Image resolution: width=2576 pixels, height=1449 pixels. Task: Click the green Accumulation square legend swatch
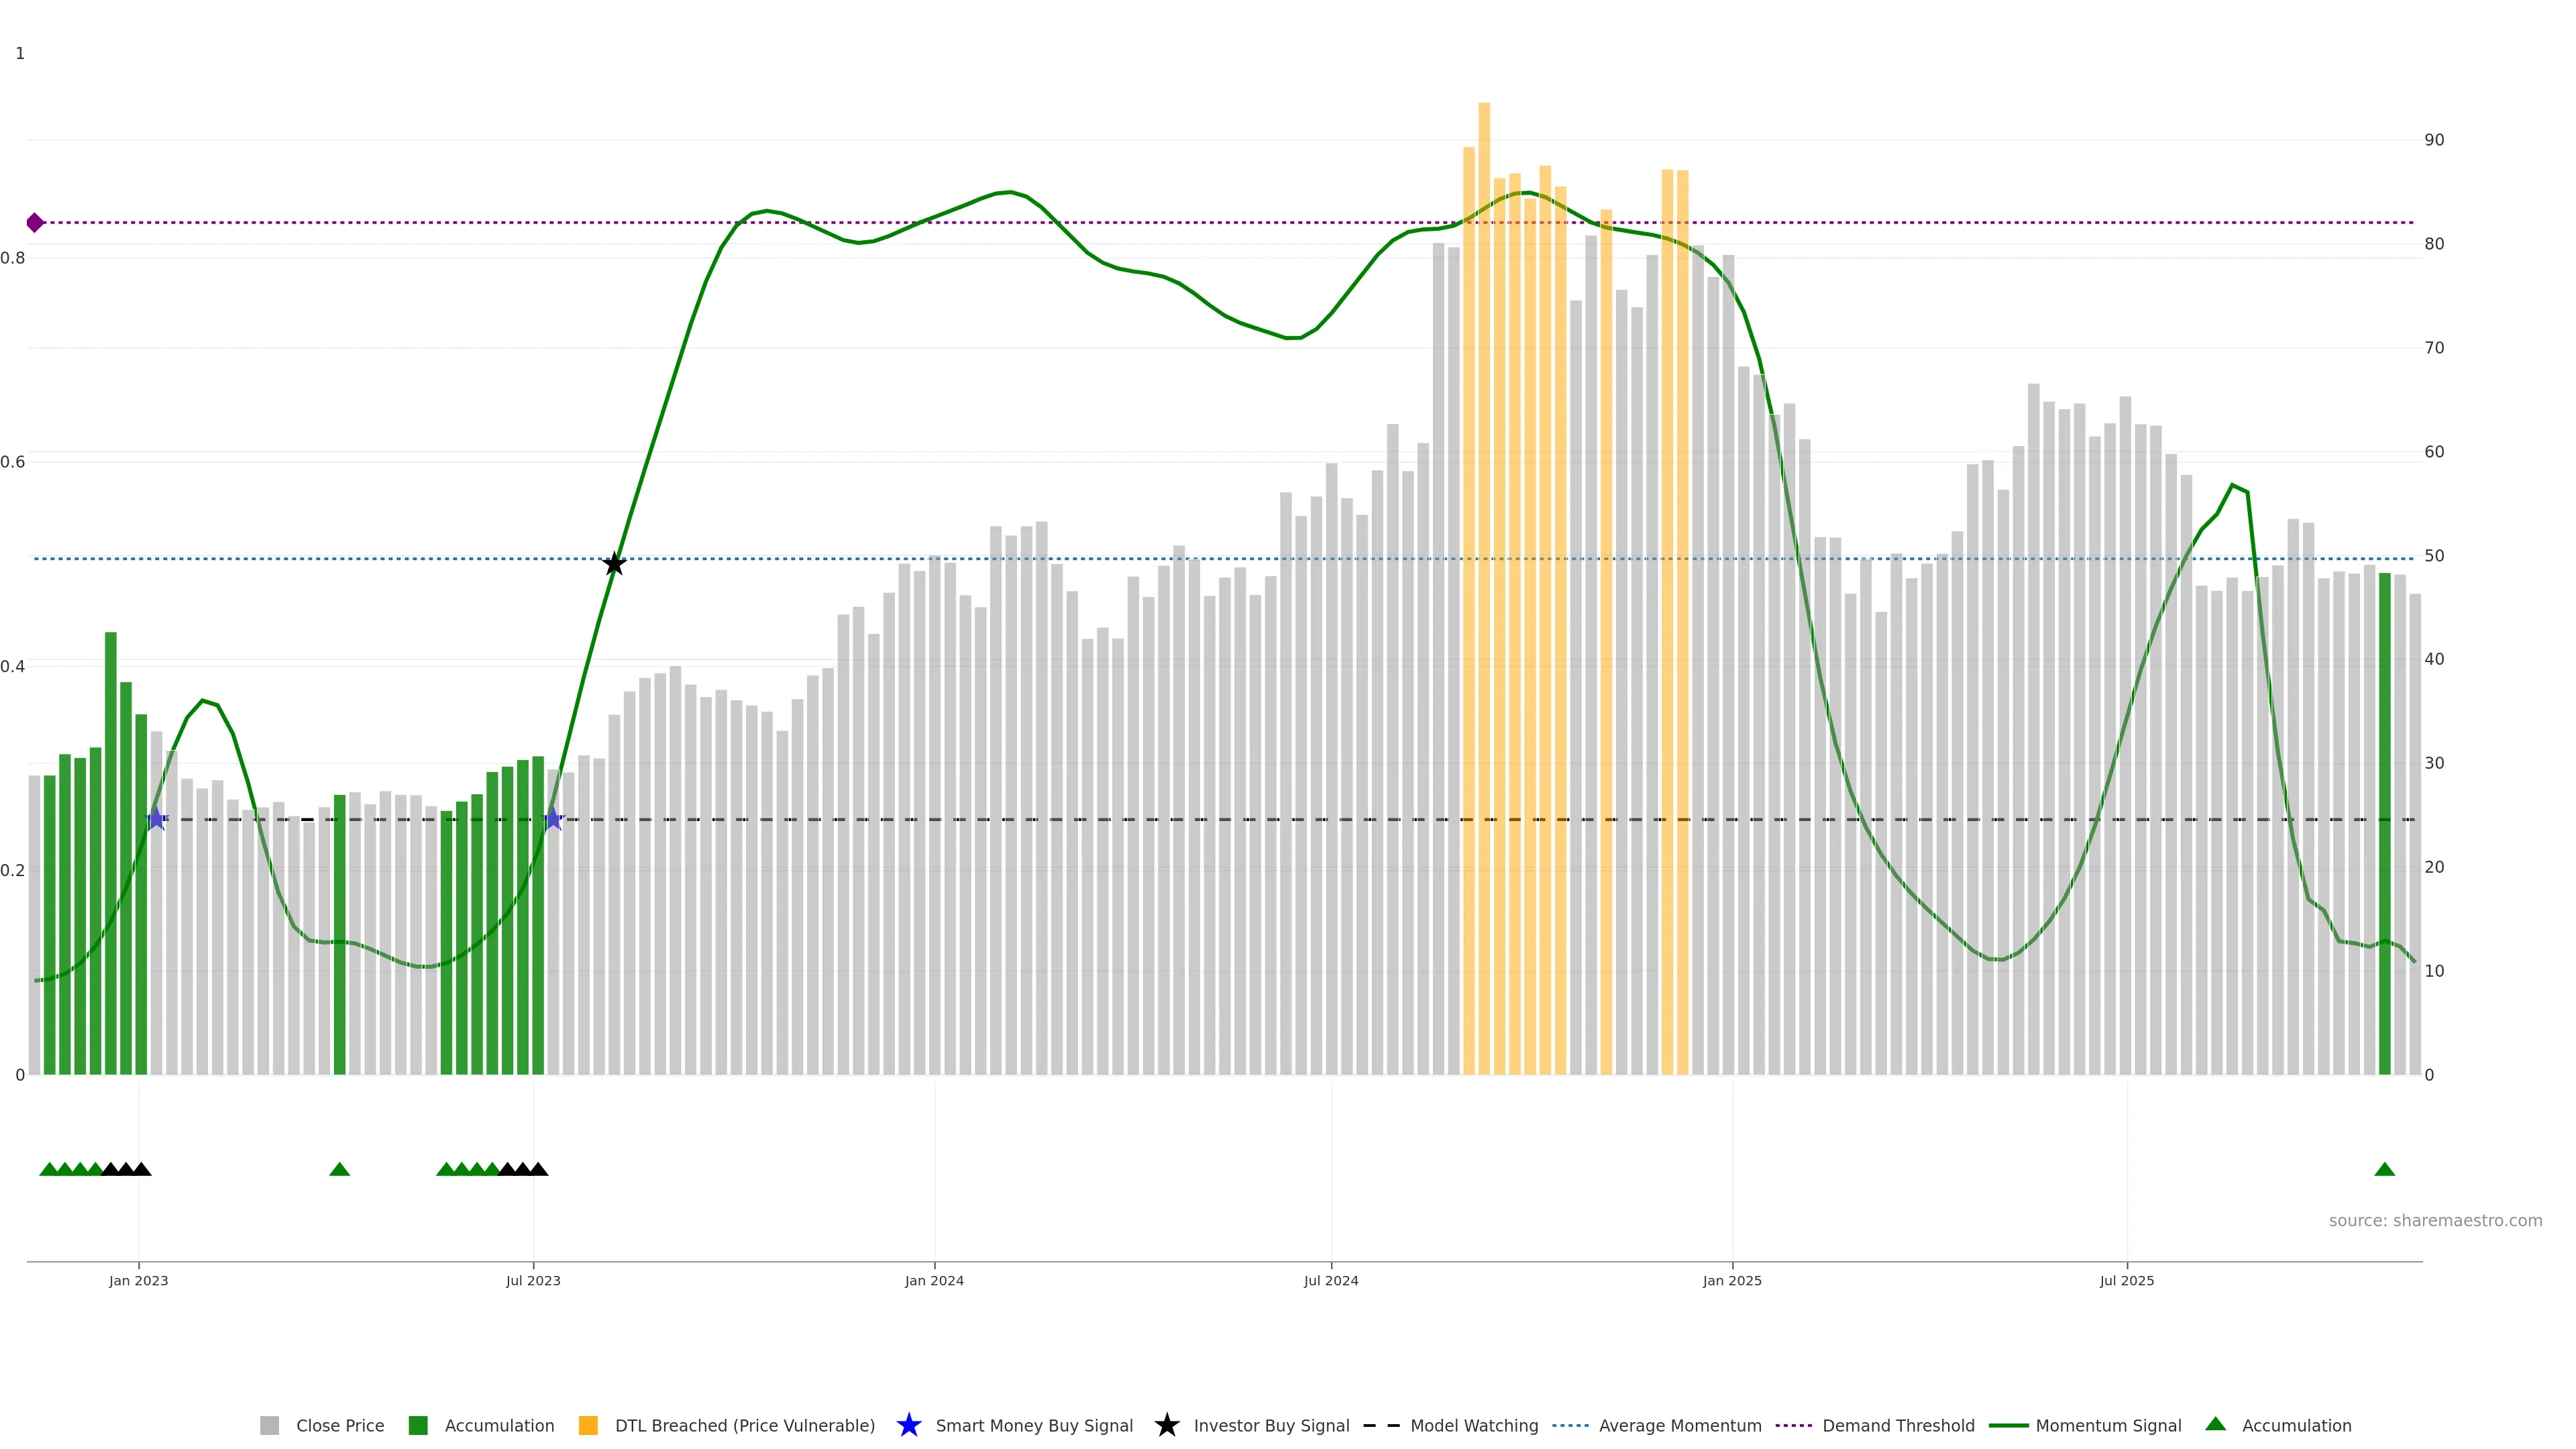418,1425
